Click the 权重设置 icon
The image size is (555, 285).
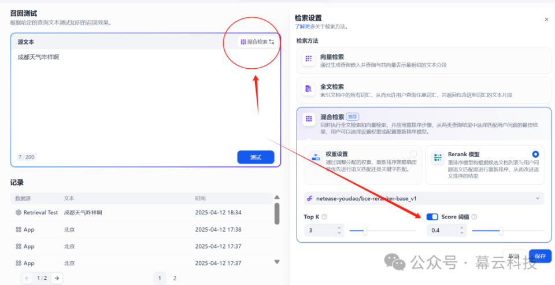pyautogui.click(x=315, y=158)
